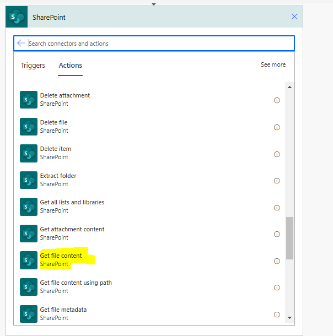333x336 pixels.
Task: Click info icon for Get file content
Action: pyautogui.click(x=277, y=261)
